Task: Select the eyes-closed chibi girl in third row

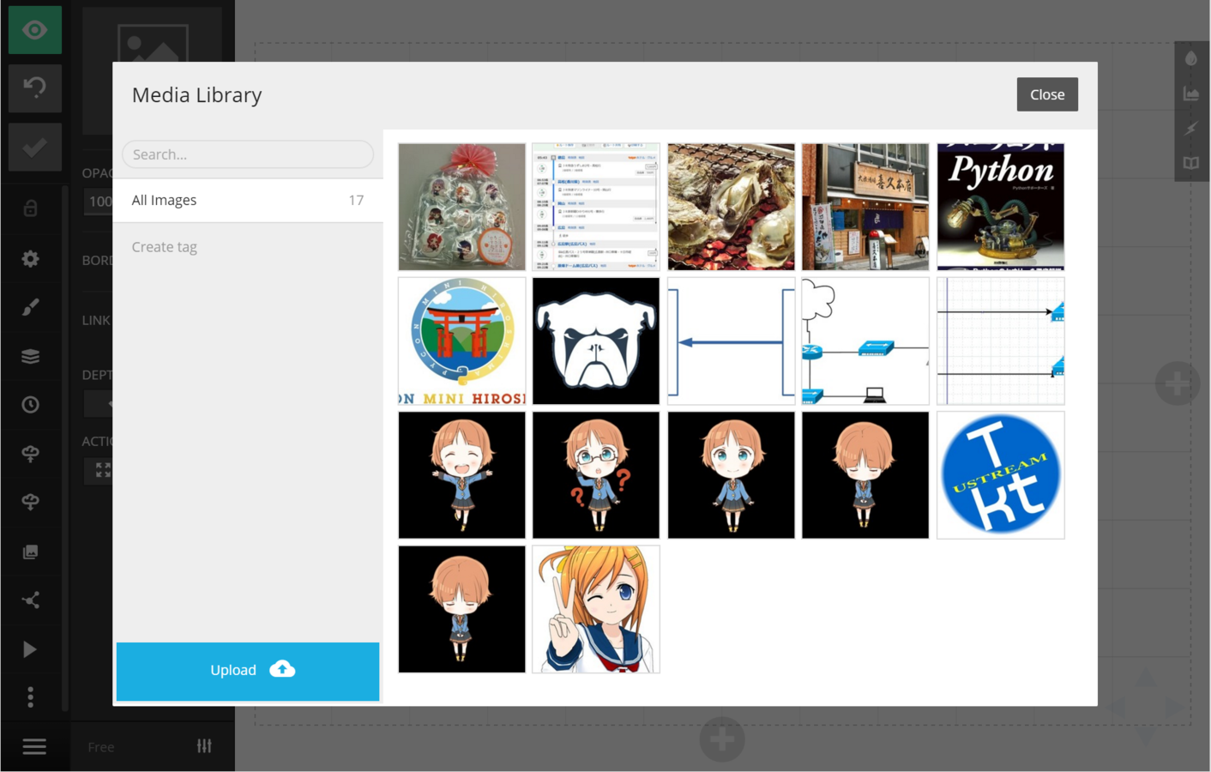Action: [865, 475]
